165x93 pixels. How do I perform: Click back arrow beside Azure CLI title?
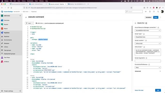tap(136, 23)
